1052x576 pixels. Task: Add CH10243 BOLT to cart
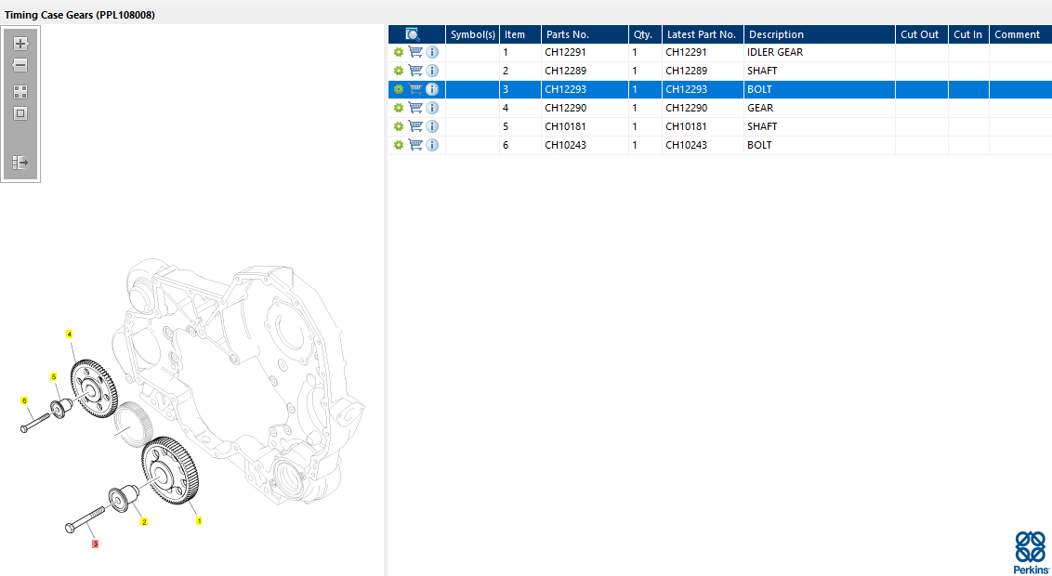[415, 145]
